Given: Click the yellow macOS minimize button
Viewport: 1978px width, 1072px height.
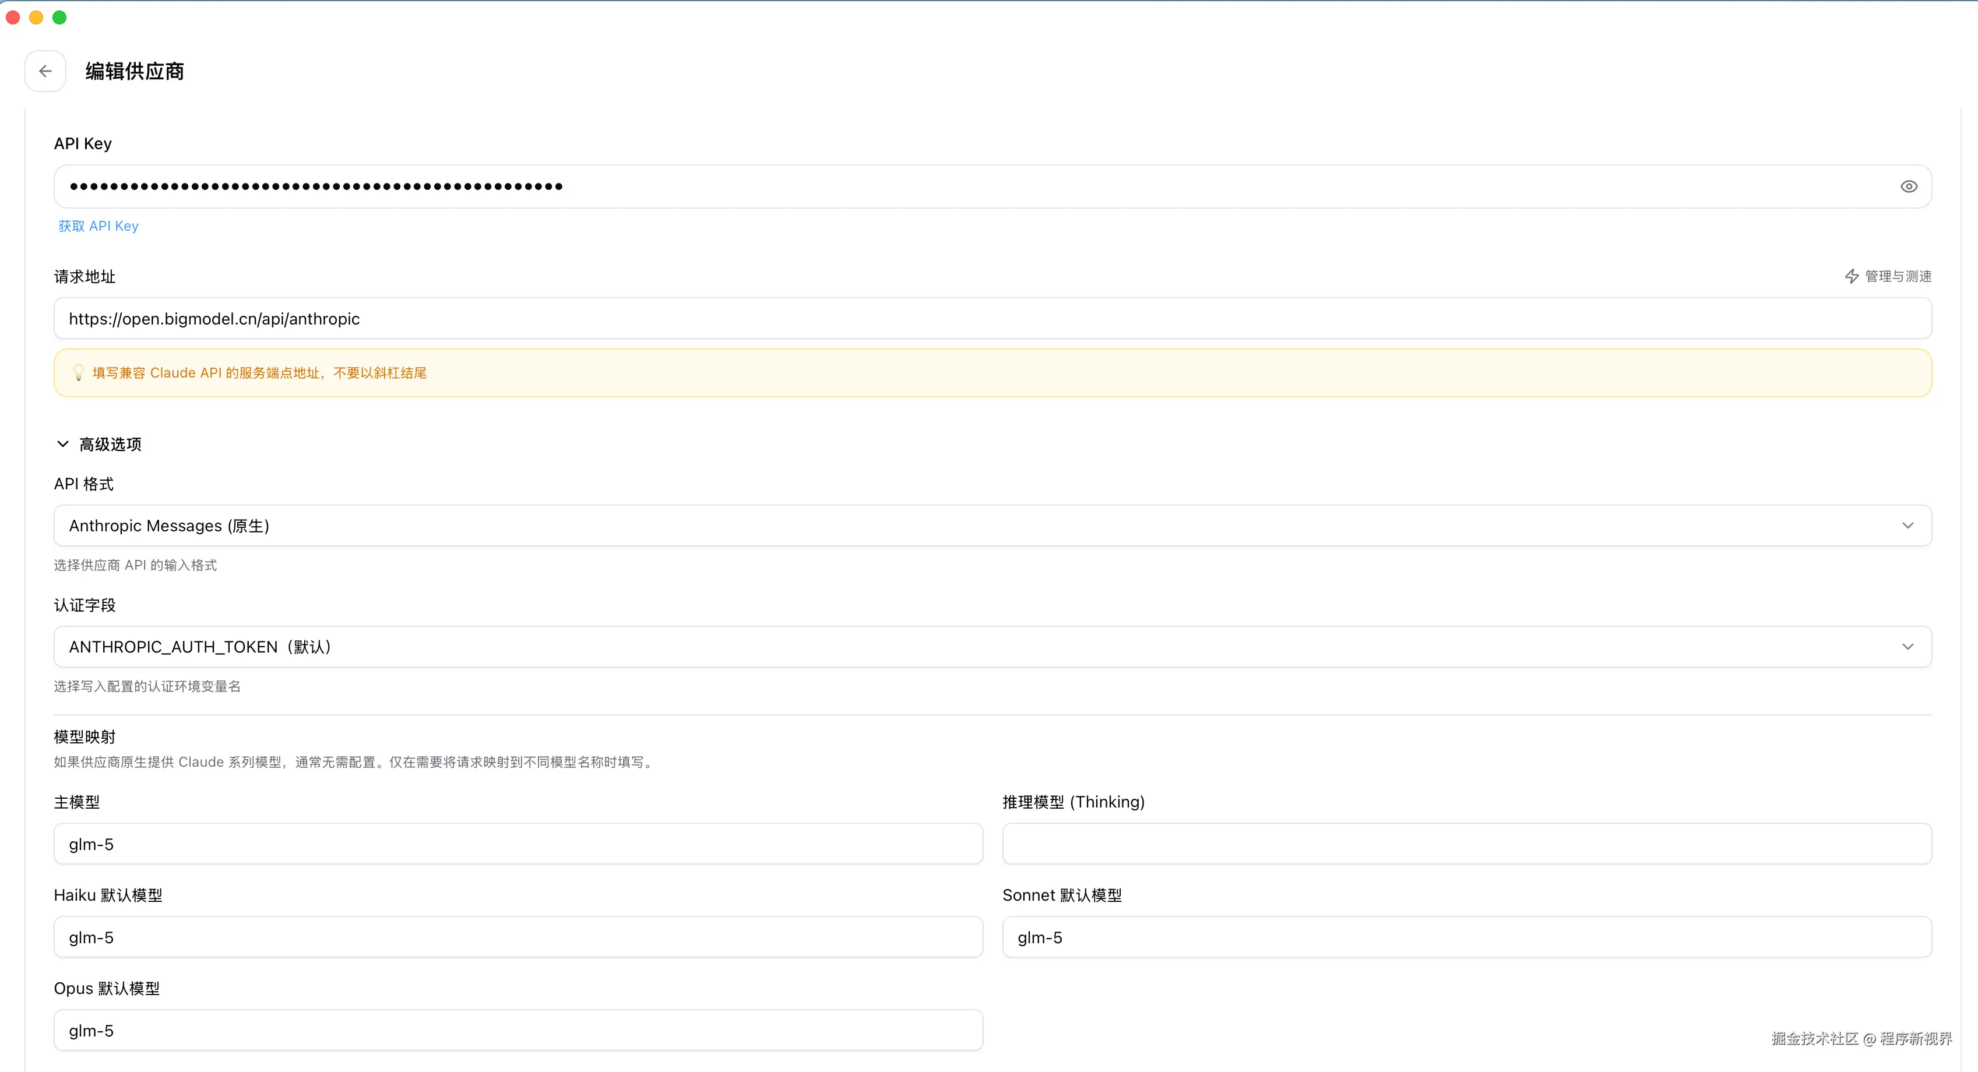Looking at the screenshot, I should 36,17.
